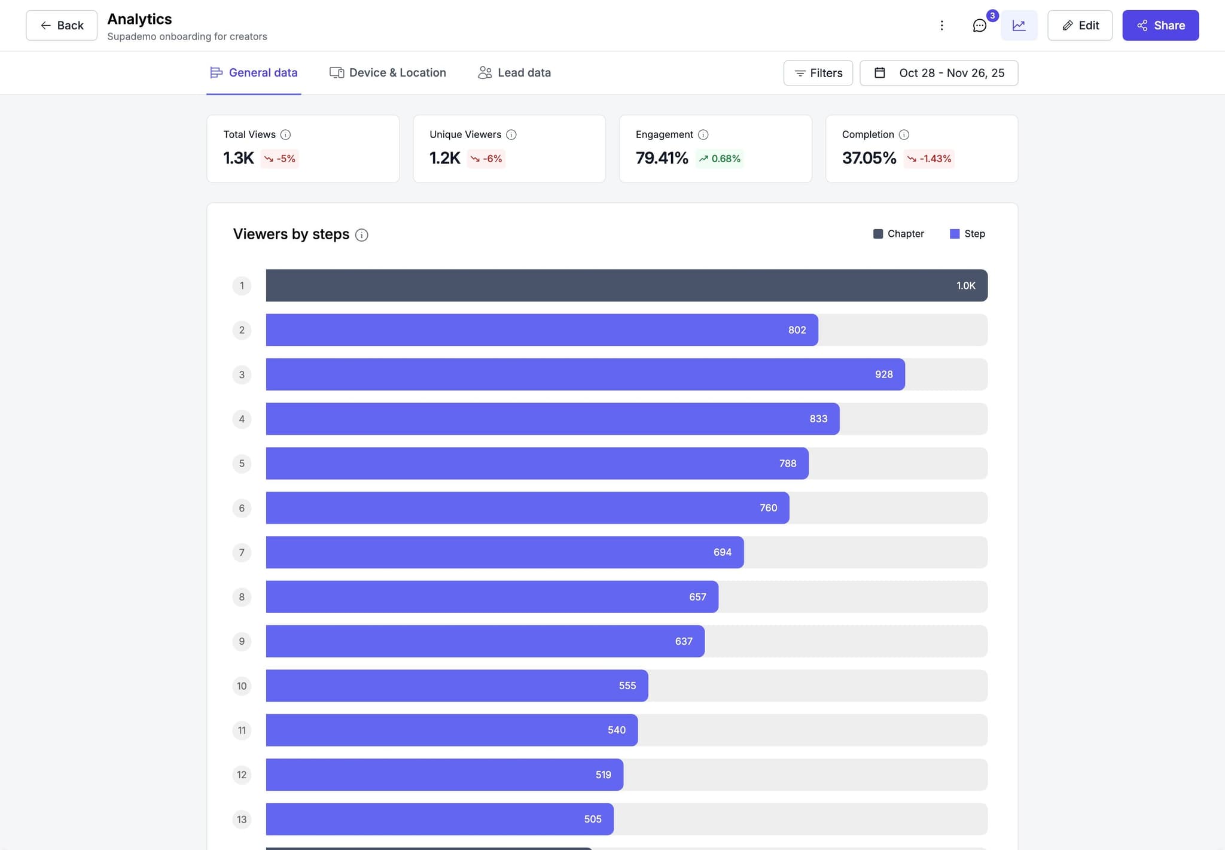Switch to the Device & Location tab
Viewport: 1225px width, 850px height.
[388, 72]
